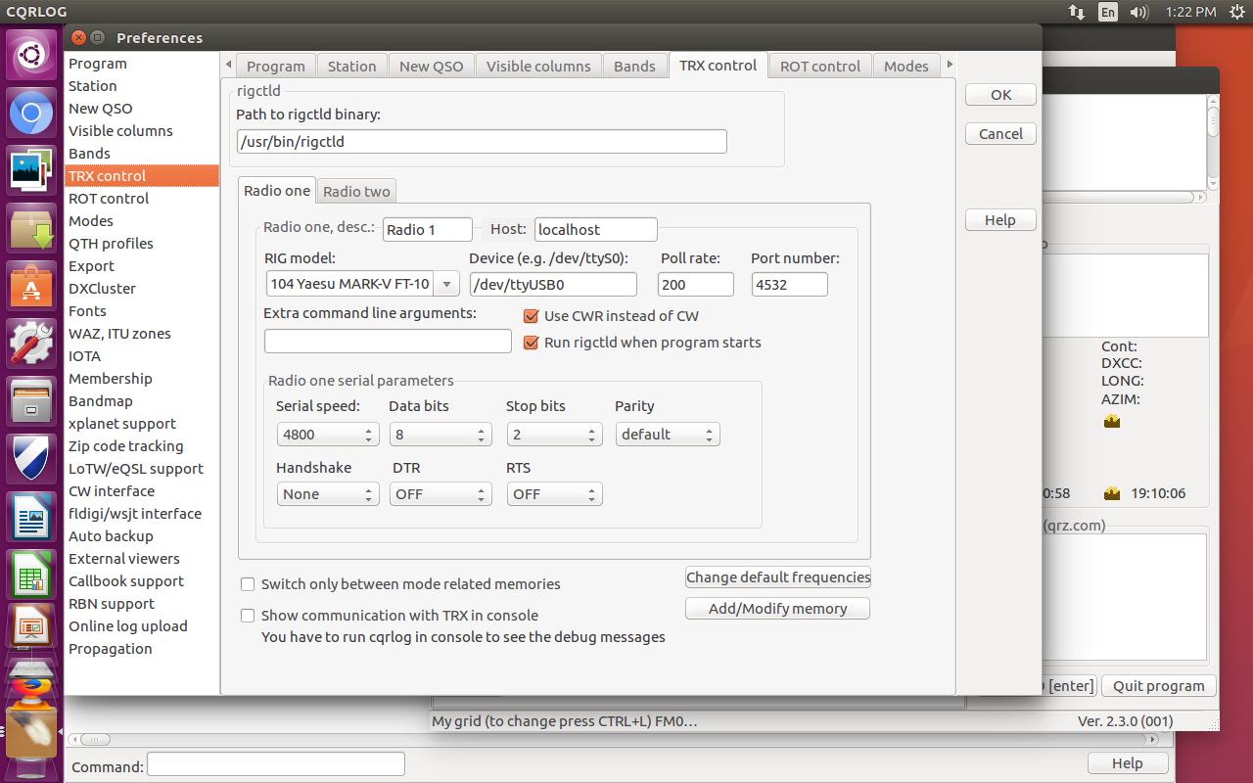
Task: Click the path to rigctld binary field
Action: tap(482, 141)
